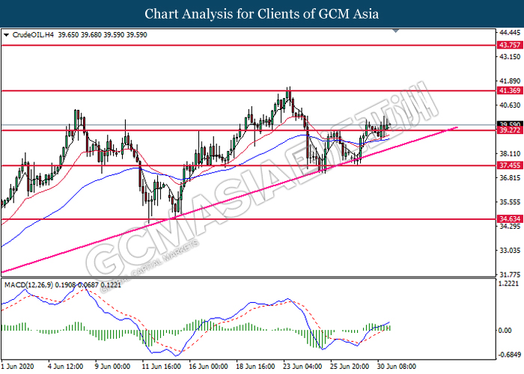Select the 43.757 resistance price label
524x374 pixels.
click(510, 45)
